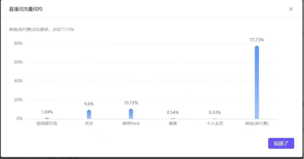
Task: Select the 推荐feed axis label
Action: (x=131, y=124)
